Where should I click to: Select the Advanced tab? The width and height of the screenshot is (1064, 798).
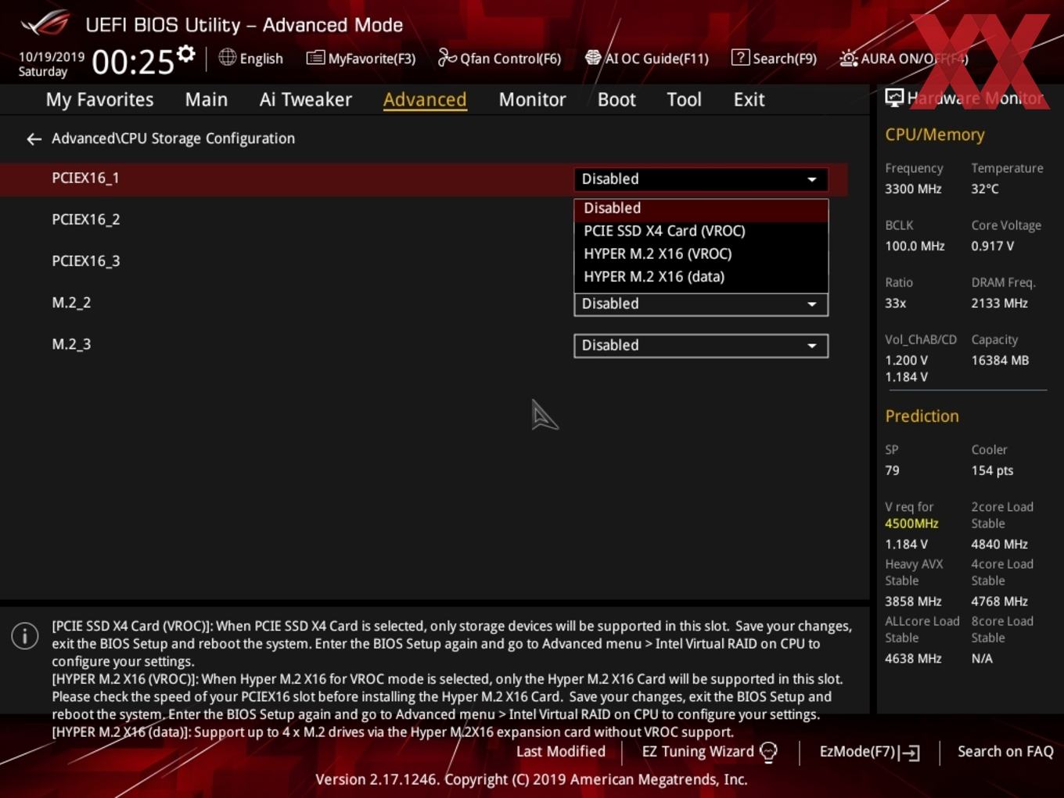click(425, 99)
